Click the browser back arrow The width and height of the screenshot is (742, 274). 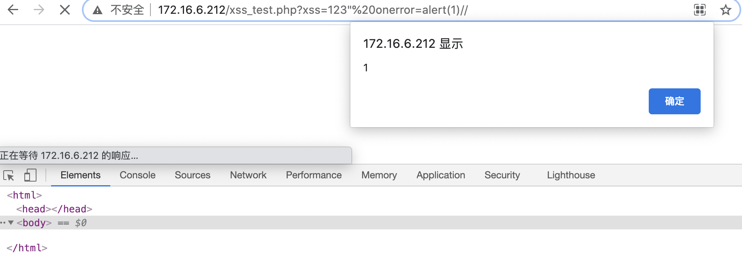click(13, 10)
